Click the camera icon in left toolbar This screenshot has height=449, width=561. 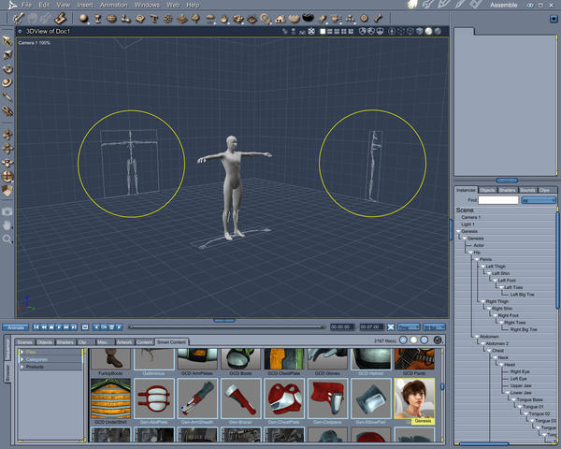click(7, 211)
